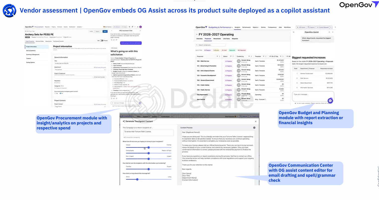The image size is (379, 200).
Task: Open the Template column filter icon
Action: [x=264, y=56]
